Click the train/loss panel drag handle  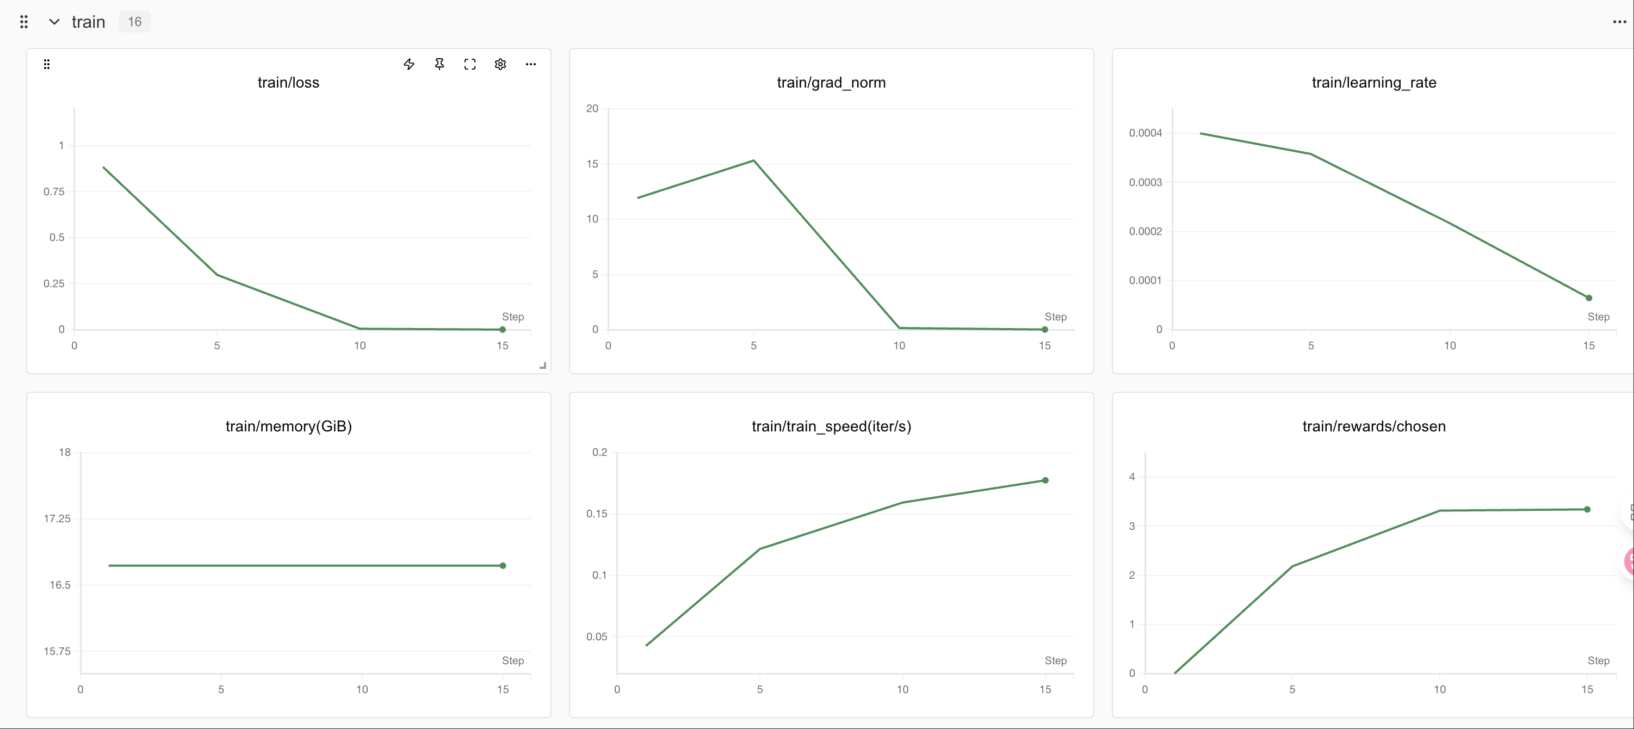(46, 64)
